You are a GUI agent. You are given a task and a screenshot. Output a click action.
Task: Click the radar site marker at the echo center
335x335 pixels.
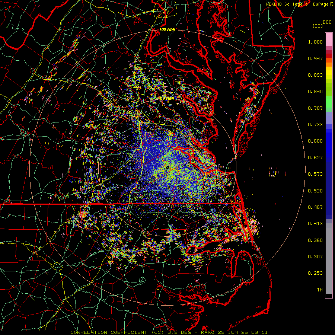click(167, 167)
